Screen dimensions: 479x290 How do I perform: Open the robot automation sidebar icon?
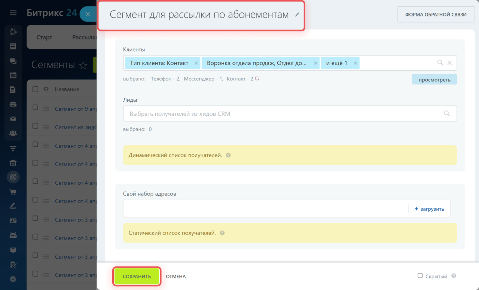[13, 235]
